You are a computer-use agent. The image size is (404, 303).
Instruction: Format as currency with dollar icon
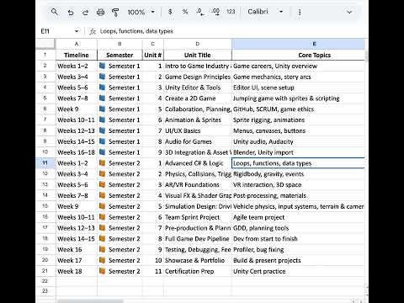click(x=170, y=12)
